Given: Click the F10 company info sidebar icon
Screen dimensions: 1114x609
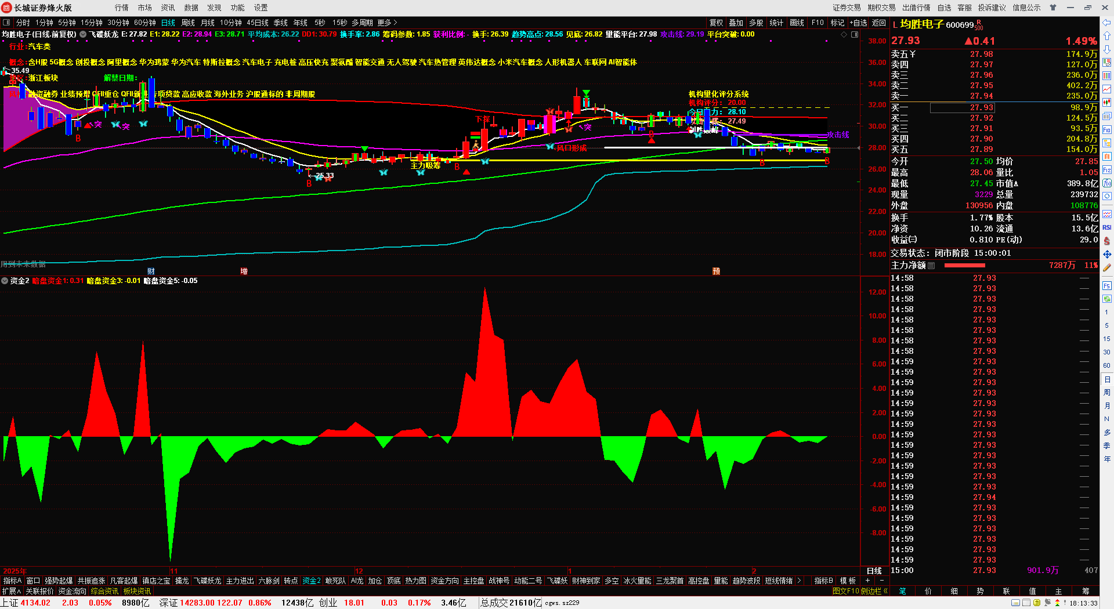Looking at the screenshot, I should click(x=1107, y=129).
